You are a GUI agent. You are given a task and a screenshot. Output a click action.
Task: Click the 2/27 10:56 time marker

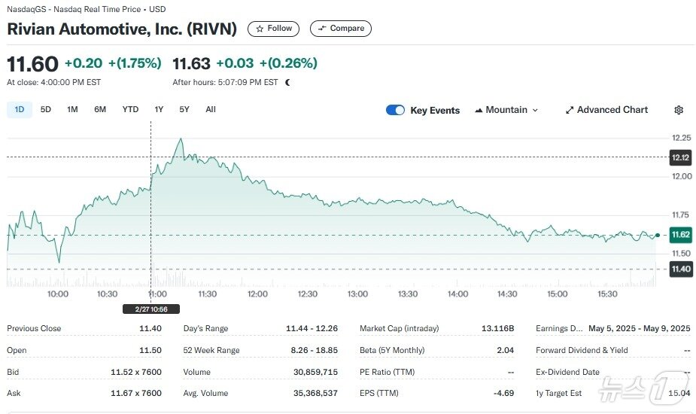click(x=151, y=309)
